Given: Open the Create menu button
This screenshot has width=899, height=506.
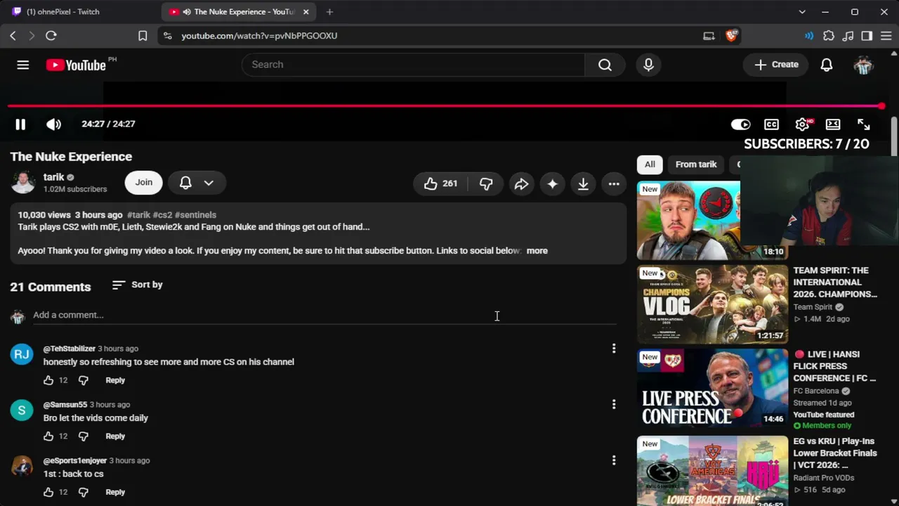Looking at the screenshot, I should pos(776,65).
